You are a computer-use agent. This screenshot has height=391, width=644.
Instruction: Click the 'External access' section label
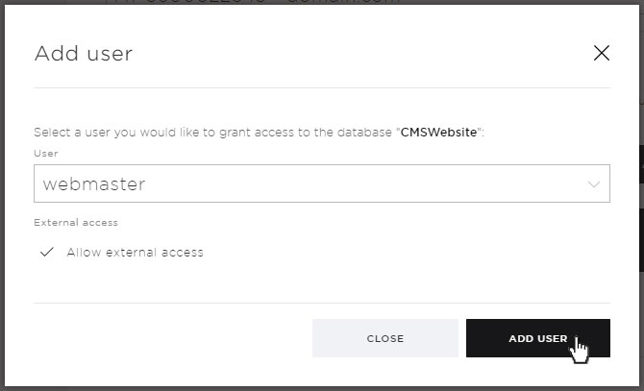pos(76,222)
